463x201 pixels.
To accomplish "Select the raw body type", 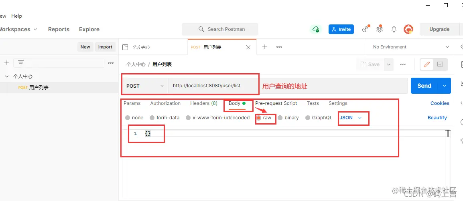I will tap(259, 118).
